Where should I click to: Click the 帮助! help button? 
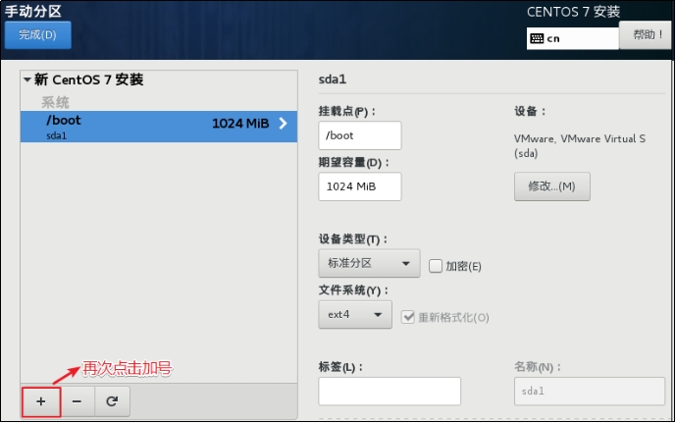click(x=646, y=34)
